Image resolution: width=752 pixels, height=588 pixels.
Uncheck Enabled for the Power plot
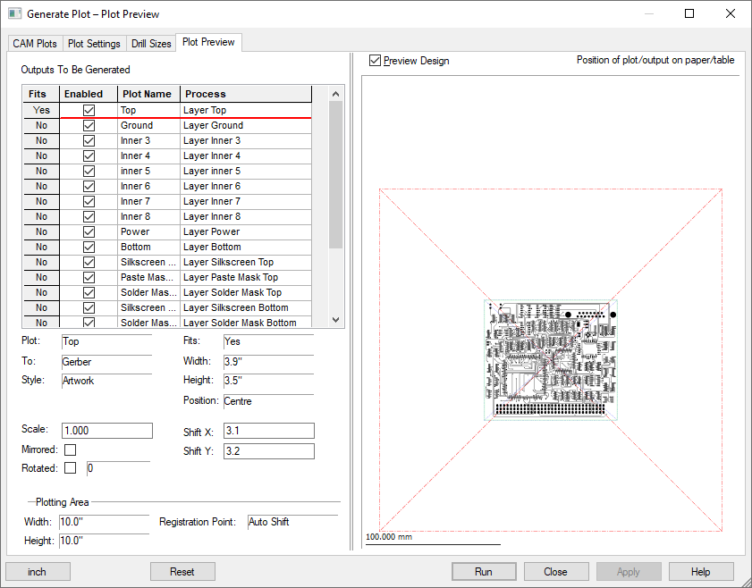click(x=89, y=232)
